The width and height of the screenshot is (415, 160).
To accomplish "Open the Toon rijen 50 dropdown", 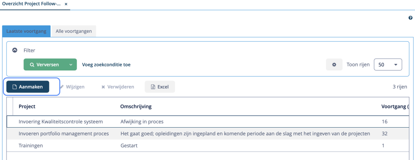I will [x=388, y=64].
